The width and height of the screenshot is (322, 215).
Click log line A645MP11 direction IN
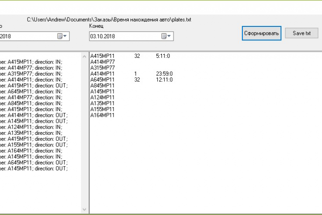click(x=31, y=91)
